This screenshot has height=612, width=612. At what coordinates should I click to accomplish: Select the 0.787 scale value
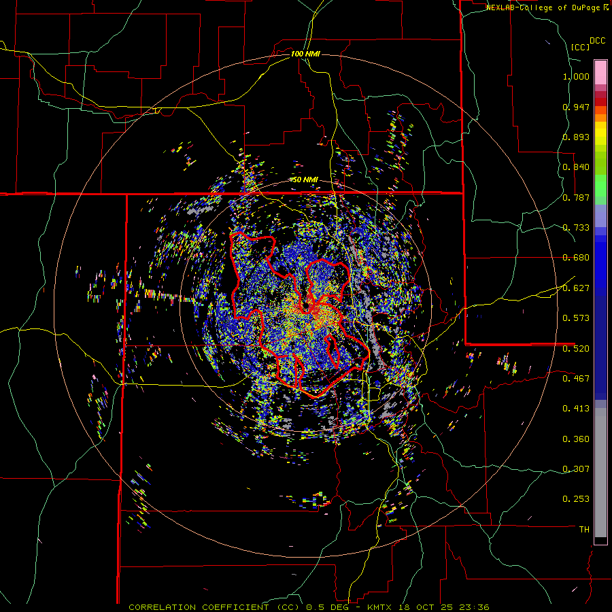(576, 197)
